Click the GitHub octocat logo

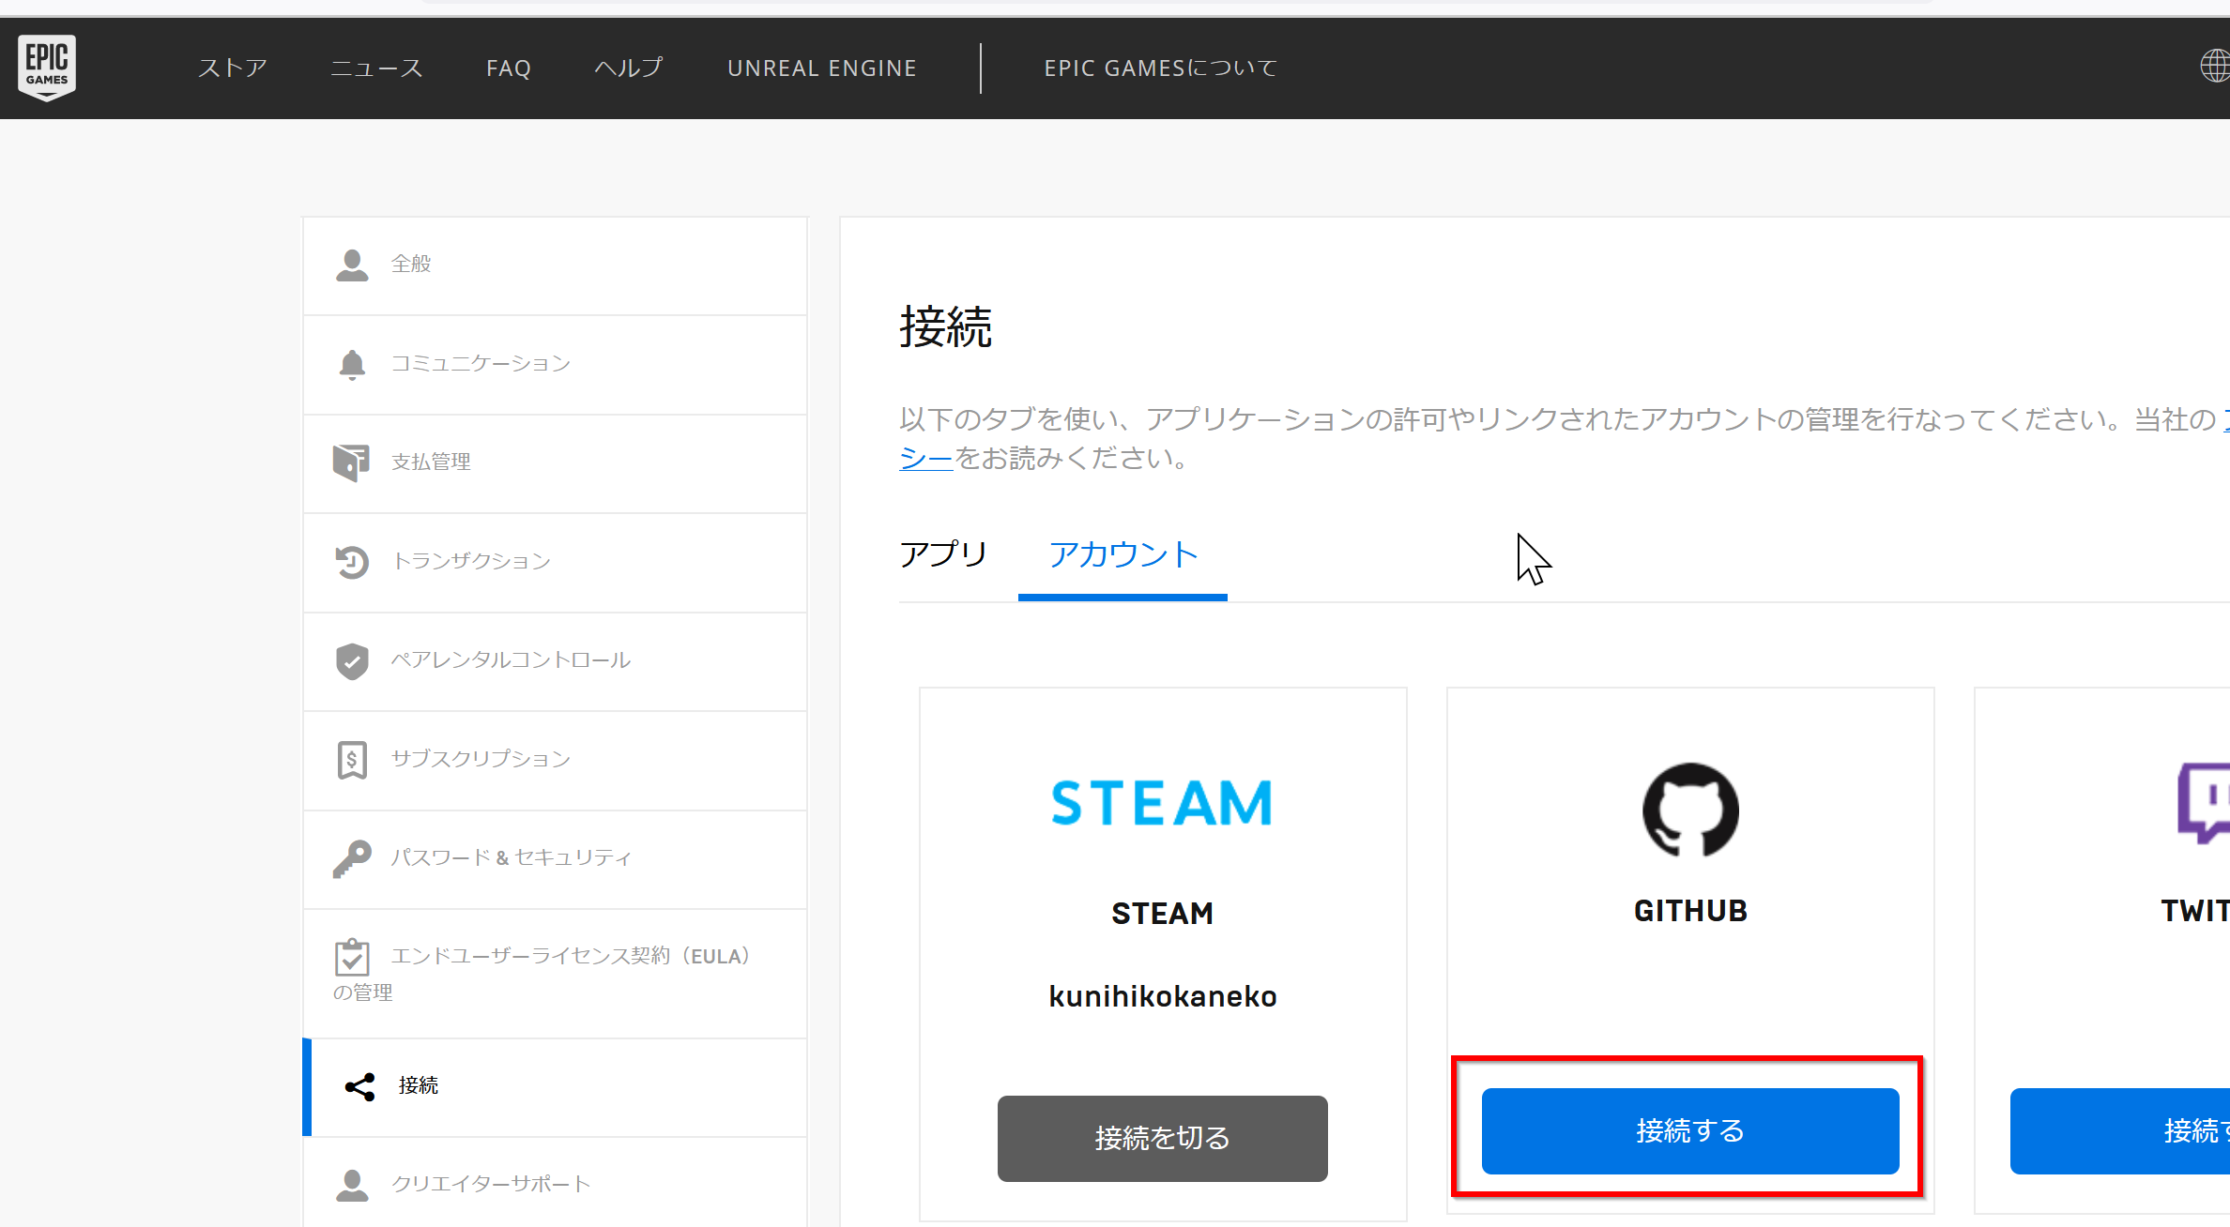(x=1690, y=810)
